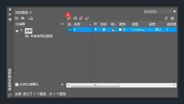This screenshot has width=184, height=104.
Task: Sort layers by the 名称 column header
Action: click(x=82, y=24)
